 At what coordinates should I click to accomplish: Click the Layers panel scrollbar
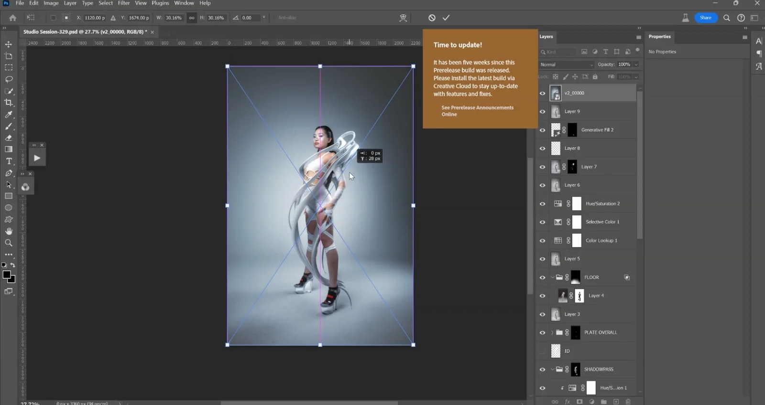coord(640,165)
